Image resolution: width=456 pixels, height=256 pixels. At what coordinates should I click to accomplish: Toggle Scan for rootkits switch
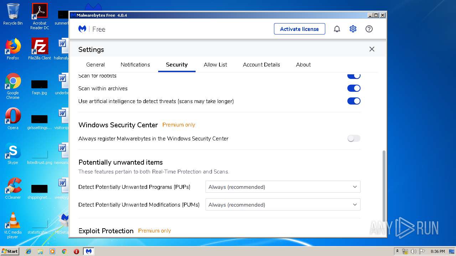click(x=354, y=76)
